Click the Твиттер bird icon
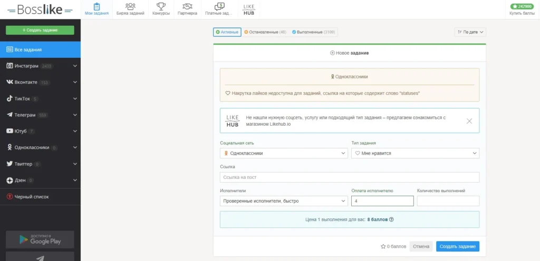 click(x=9, y=164)
